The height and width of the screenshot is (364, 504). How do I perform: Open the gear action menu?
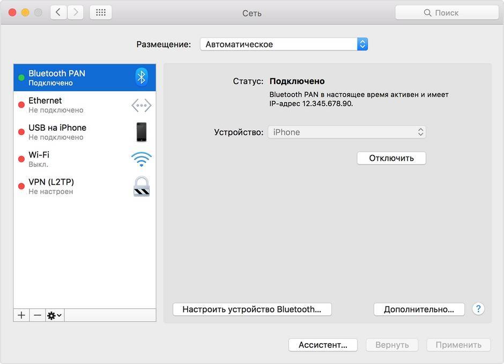coord(55,315)
